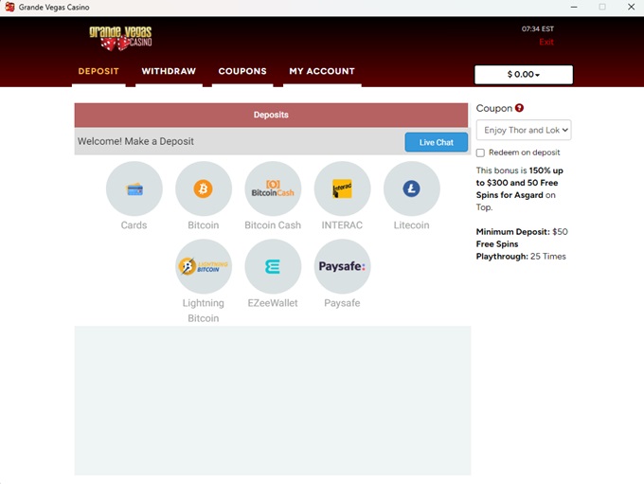Screen dimensions: 644x484
Task: Enable Redeem on deposit checkbox
Action: (481, 152)
